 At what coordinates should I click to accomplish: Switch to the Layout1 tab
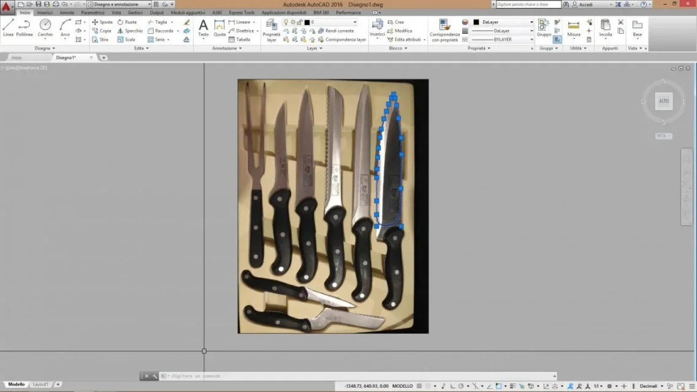click(40, 385)
